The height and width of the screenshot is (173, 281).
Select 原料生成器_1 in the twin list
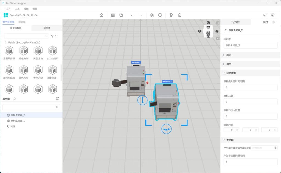coord(18,121)
